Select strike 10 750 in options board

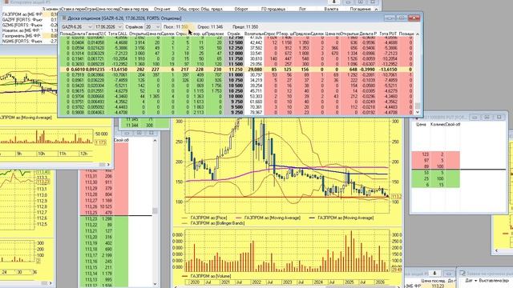point(236,80)
